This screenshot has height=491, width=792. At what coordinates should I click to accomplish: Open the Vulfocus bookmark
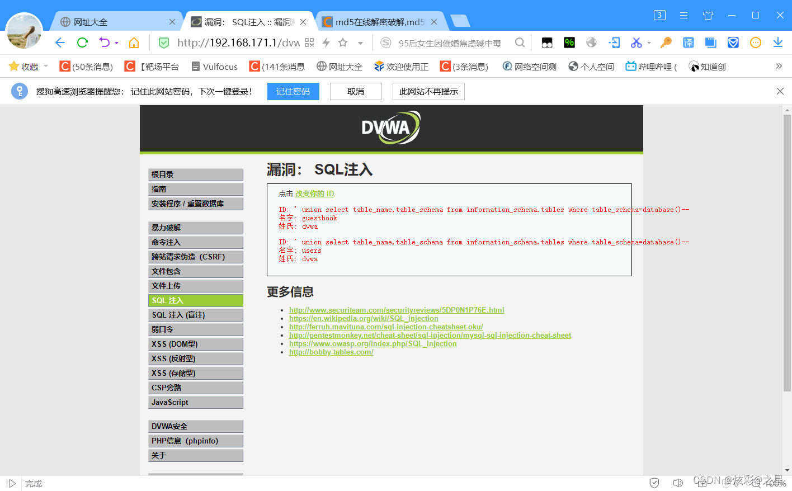214,67
